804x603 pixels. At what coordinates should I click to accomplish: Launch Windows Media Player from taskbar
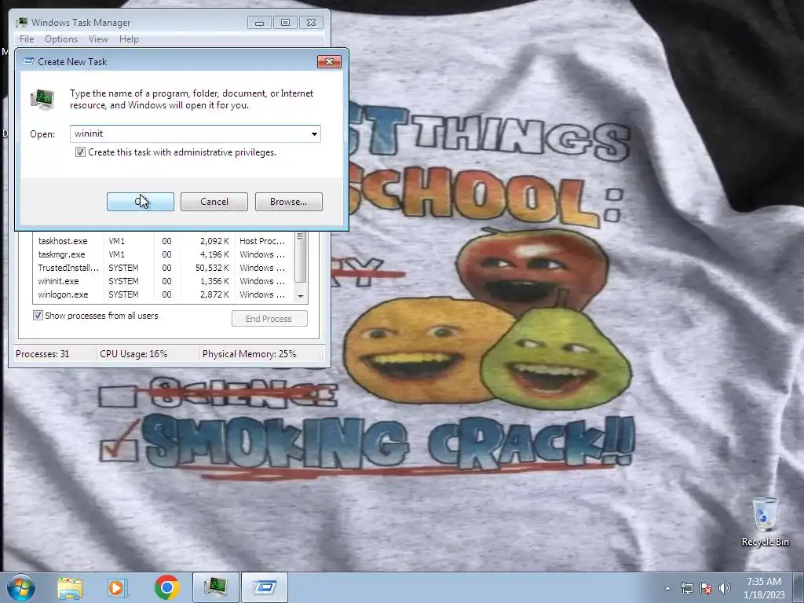[x=118, y=587]
